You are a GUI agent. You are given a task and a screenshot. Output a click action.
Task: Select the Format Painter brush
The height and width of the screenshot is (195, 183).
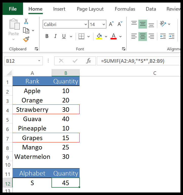click(x=26, y=39)
